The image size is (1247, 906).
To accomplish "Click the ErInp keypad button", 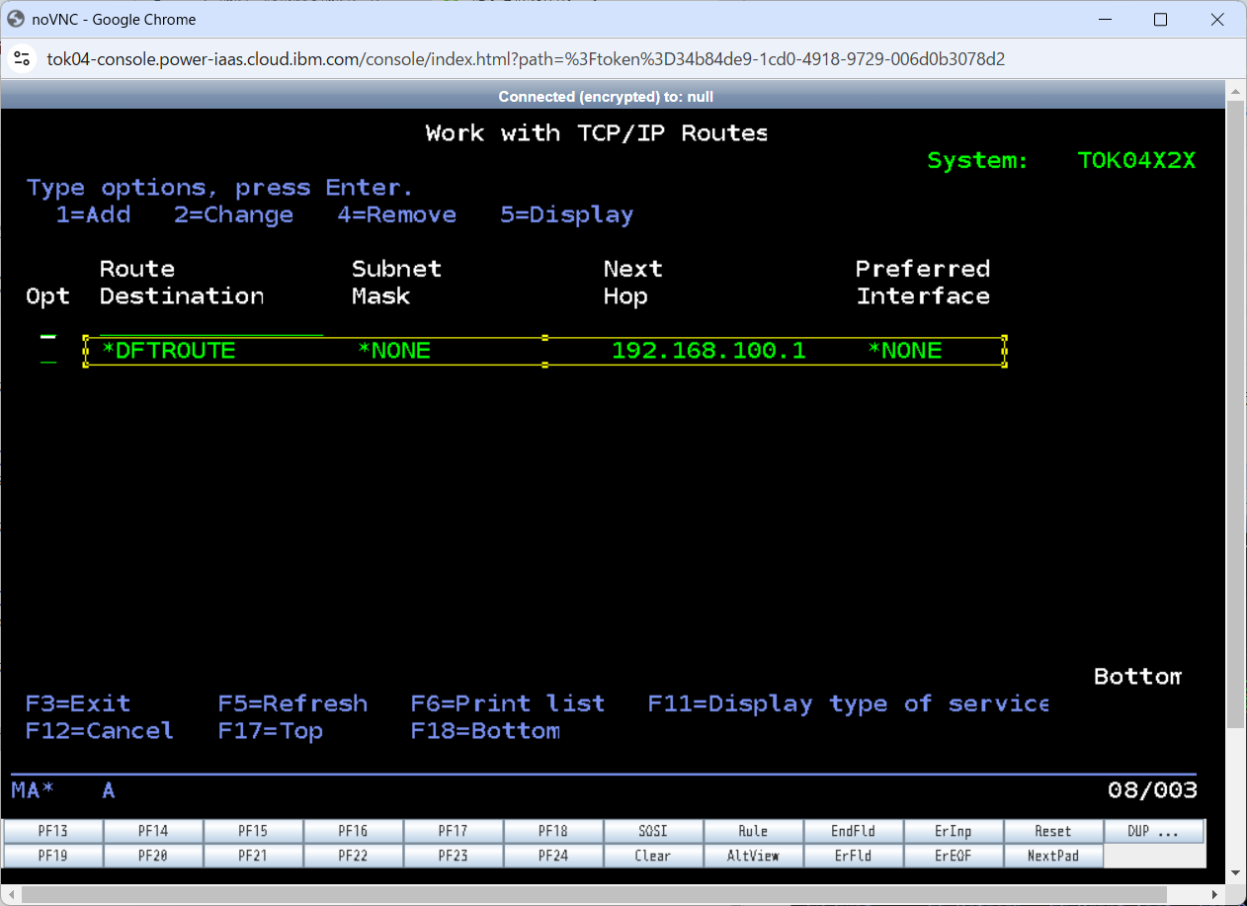I will pos(954,831).
